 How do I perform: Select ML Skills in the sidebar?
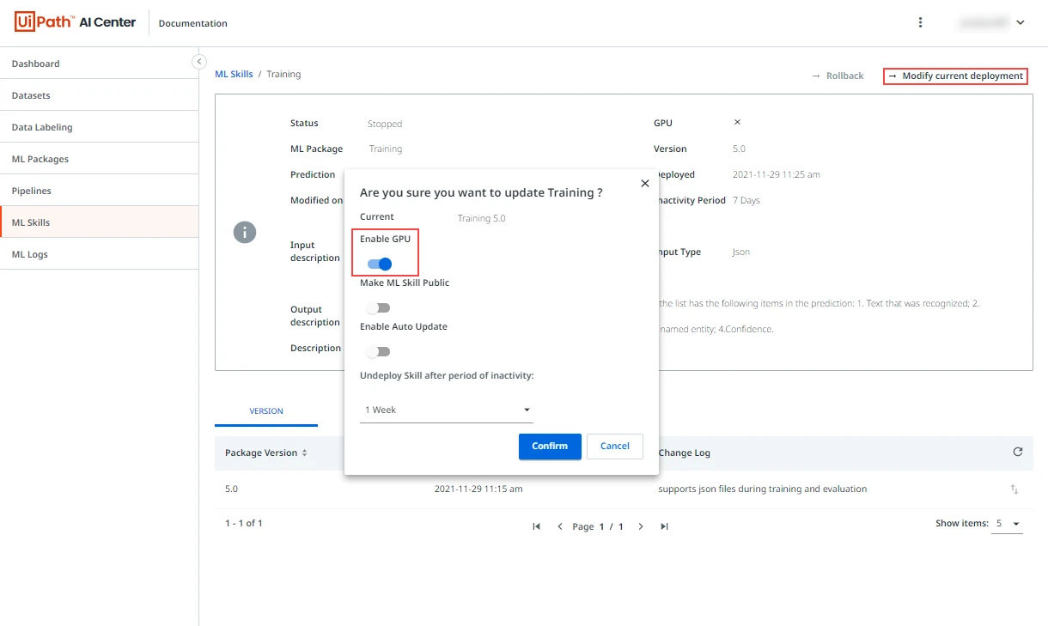(x=100, y=222)
